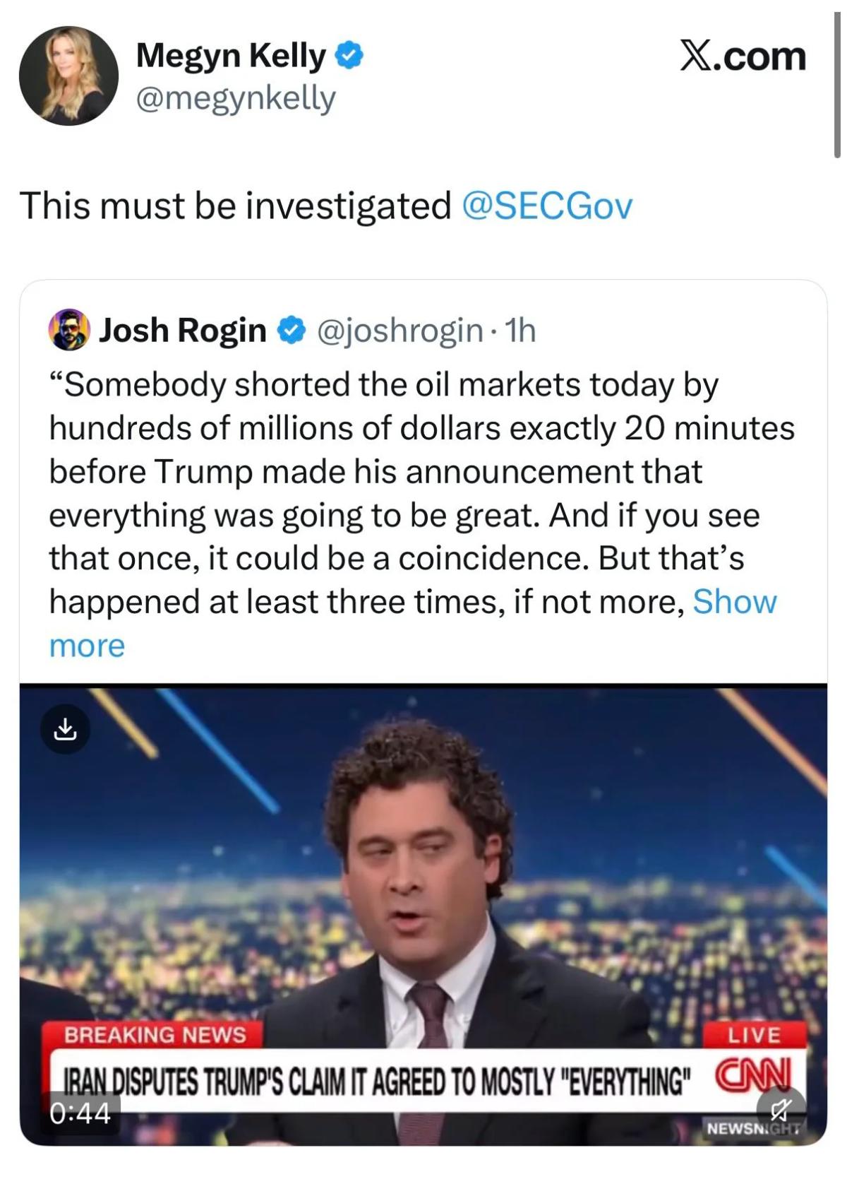Open the @megynkelly handle
Viewport: 847px width, 1184px height.
[x=235, y=98]
